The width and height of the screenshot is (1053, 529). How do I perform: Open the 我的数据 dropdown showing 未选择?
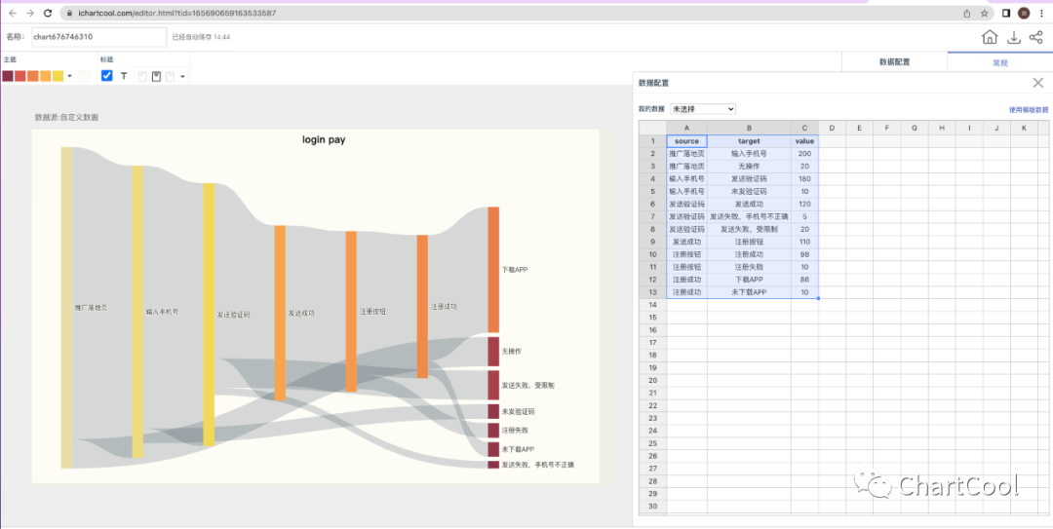(702, 109)
